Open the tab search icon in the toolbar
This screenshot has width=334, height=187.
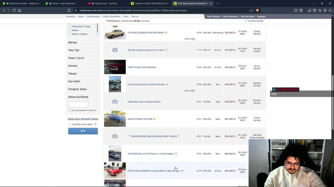click(301, 10)
